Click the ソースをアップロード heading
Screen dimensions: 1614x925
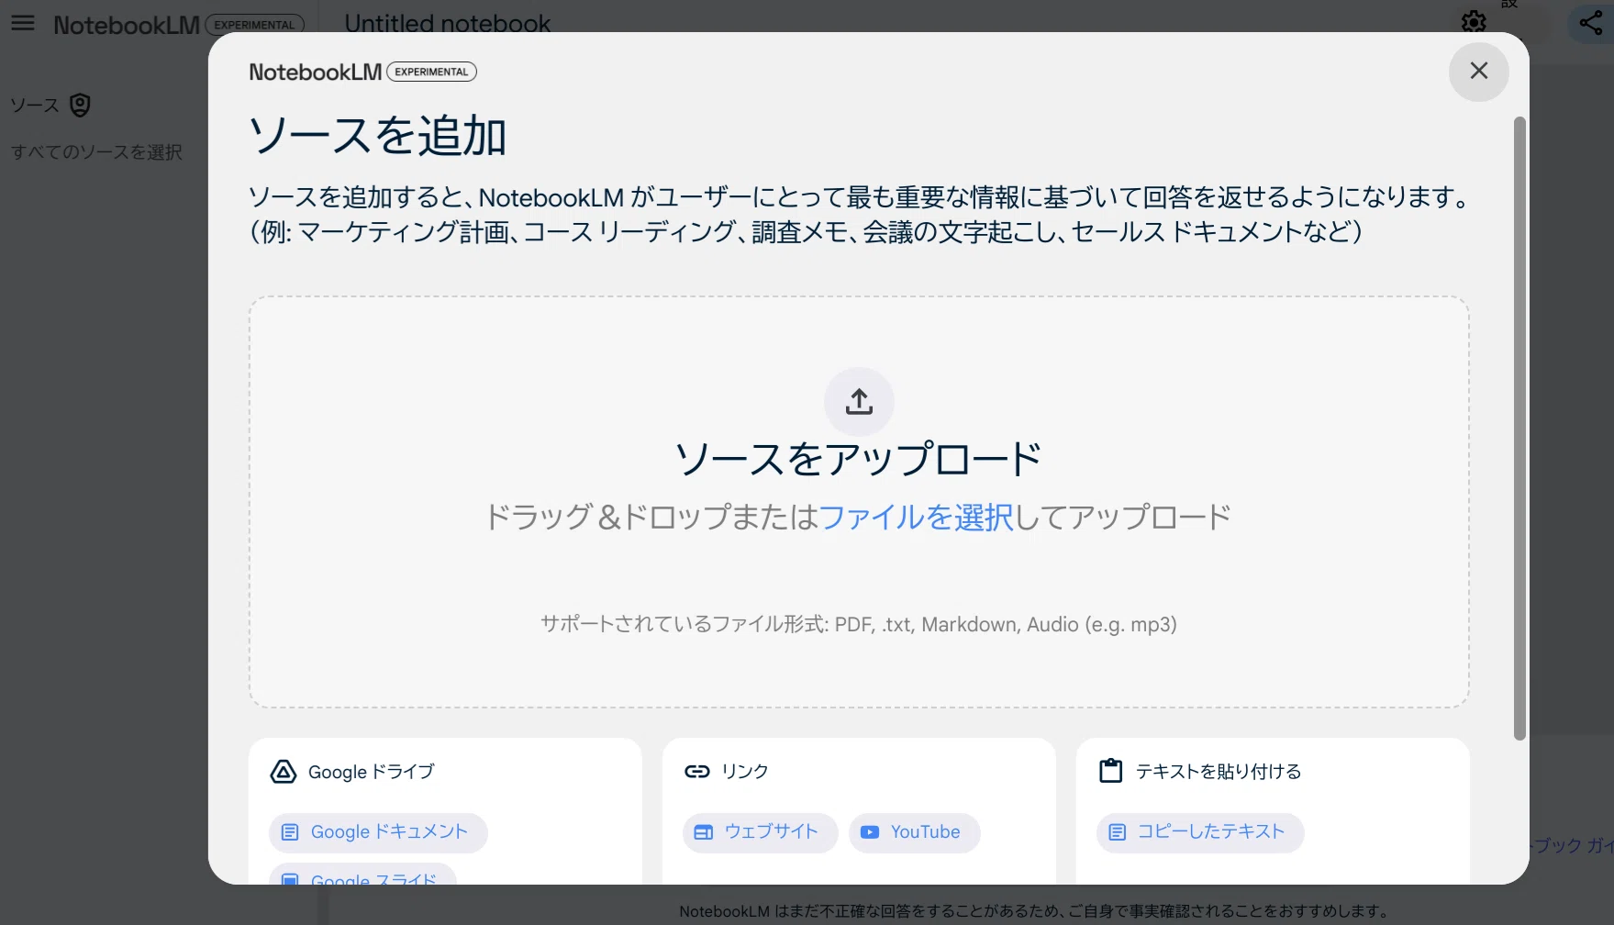[859, 459]
